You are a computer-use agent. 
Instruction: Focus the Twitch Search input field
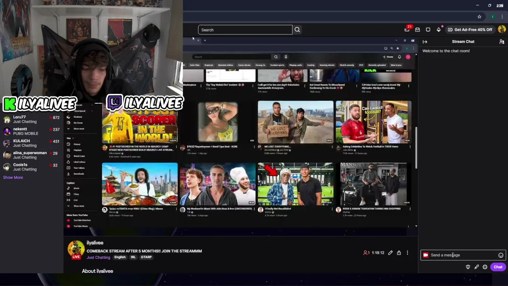(245, 30)
